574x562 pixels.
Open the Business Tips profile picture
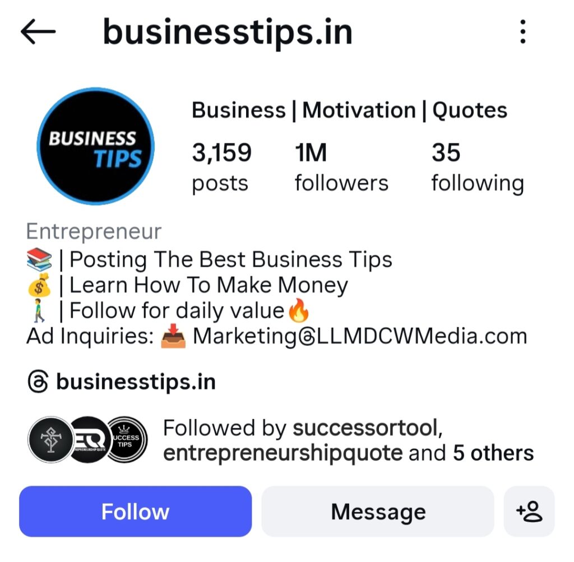95,146
